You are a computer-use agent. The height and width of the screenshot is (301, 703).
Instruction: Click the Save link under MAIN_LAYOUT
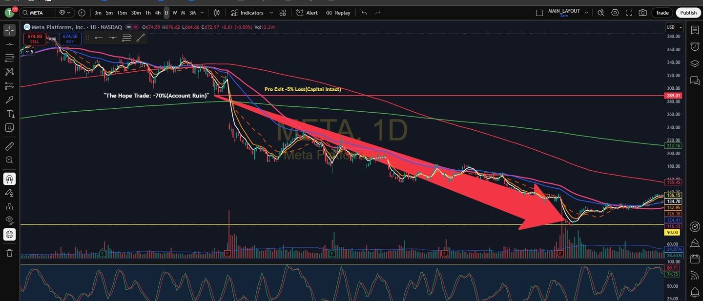pyautogui.click(x=564, y=16)
